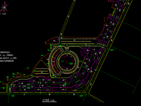
Task: Click the road label character 大
Action: coord(24,95)
